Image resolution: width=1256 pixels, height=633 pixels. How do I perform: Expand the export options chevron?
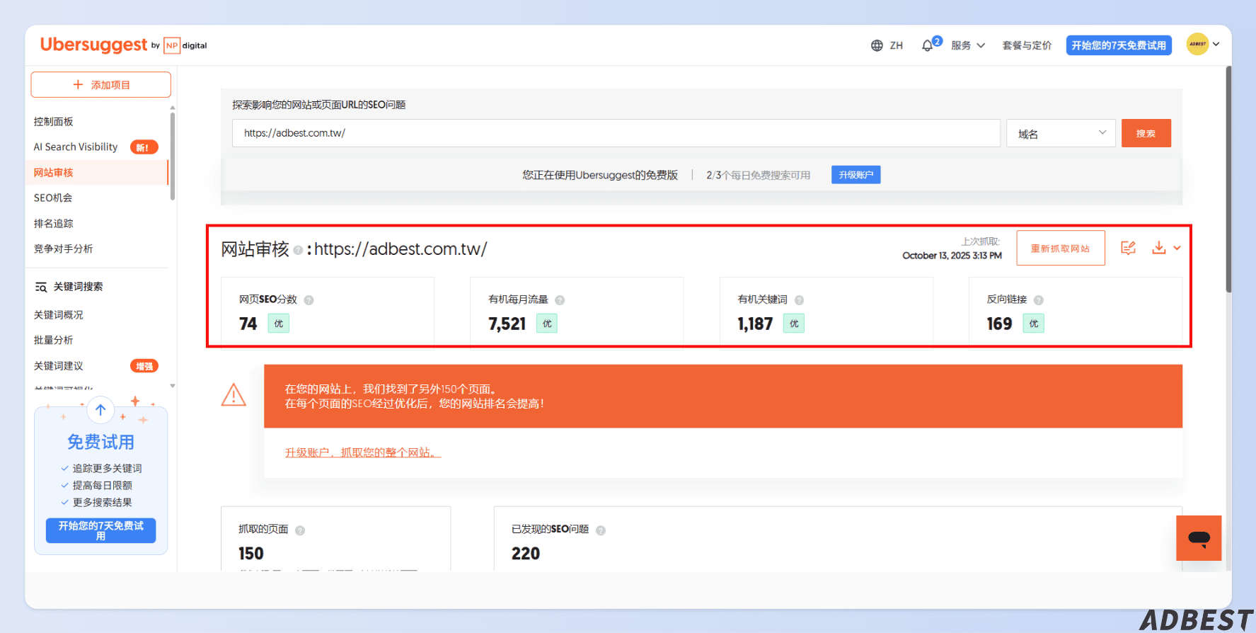click(x=1177, y=249)
